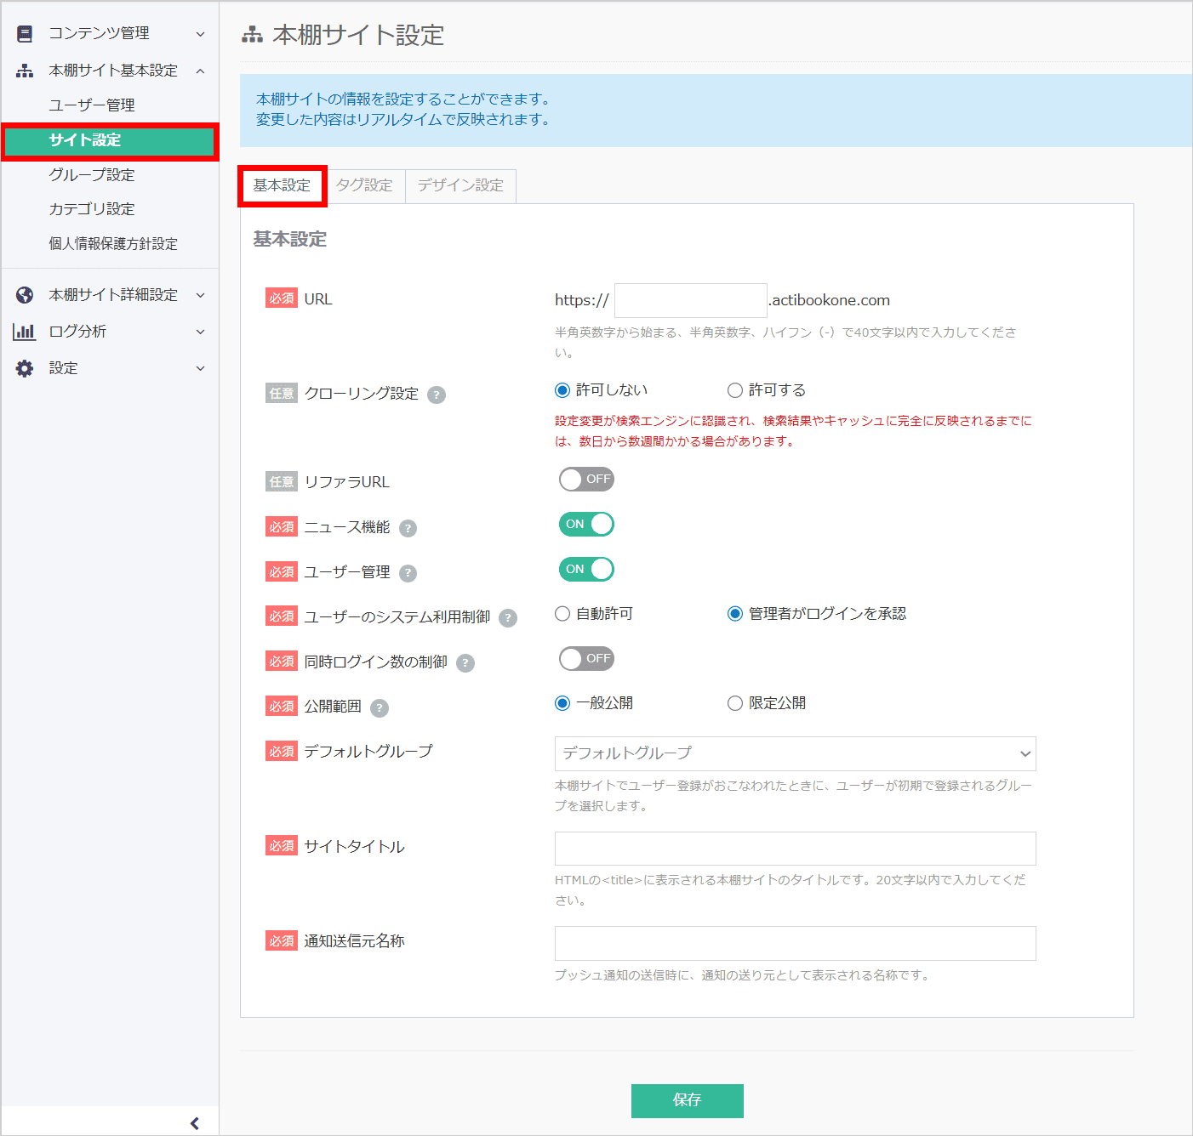The width and height of the screenshot is (1193, 1136).
Task: Open the クローリング設定 help icon
Action: [x=437, y=395]
